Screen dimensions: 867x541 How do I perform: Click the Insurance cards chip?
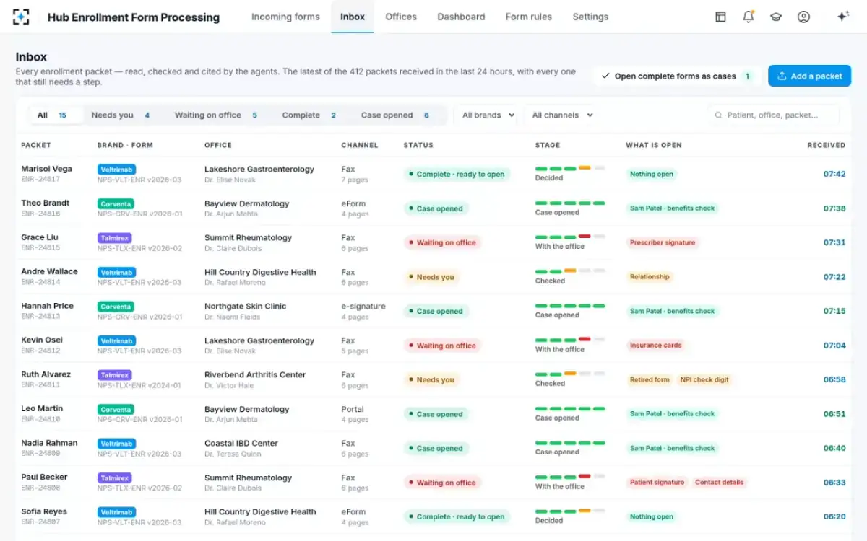(656, 346)
